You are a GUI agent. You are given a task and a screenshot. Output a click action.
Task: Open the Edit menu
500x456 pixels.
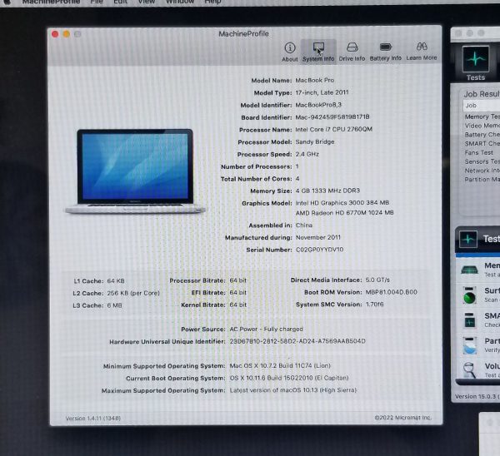[x=121, y=2]
